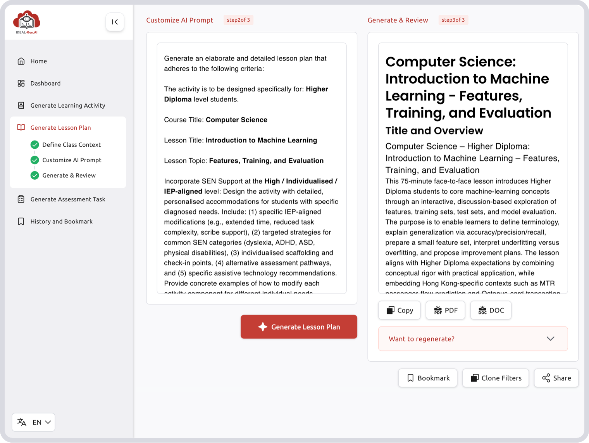Click the language translate icon
Viewport: 589px width, 443px height.
[x=22, y=422]
